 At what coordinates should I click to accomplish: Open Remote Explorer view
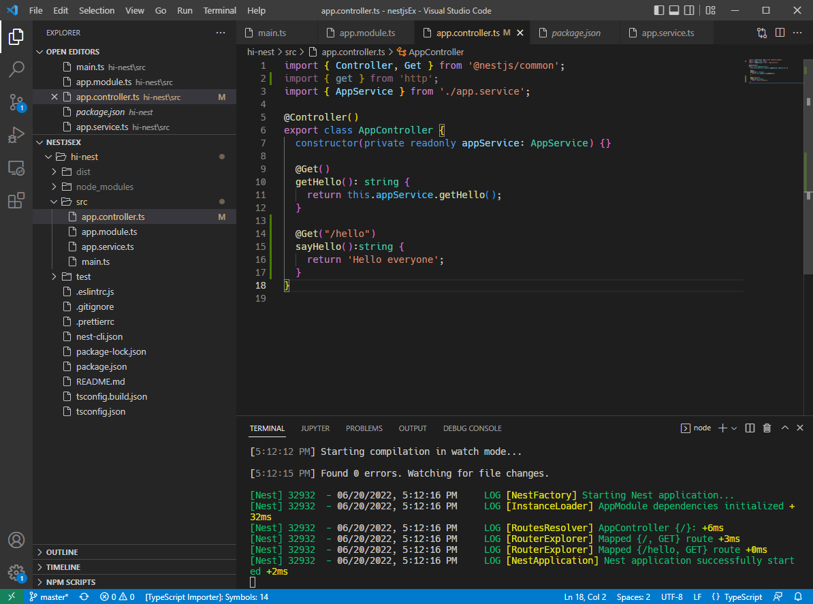tap(16, 168)
